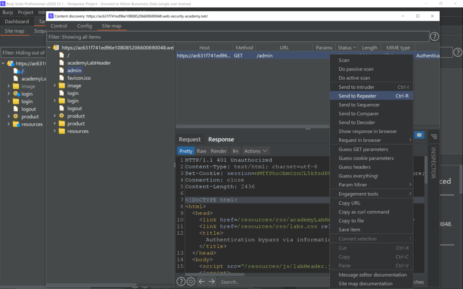Expand product folder in main window site map
The image size is (463, 289).
(8, 116)
